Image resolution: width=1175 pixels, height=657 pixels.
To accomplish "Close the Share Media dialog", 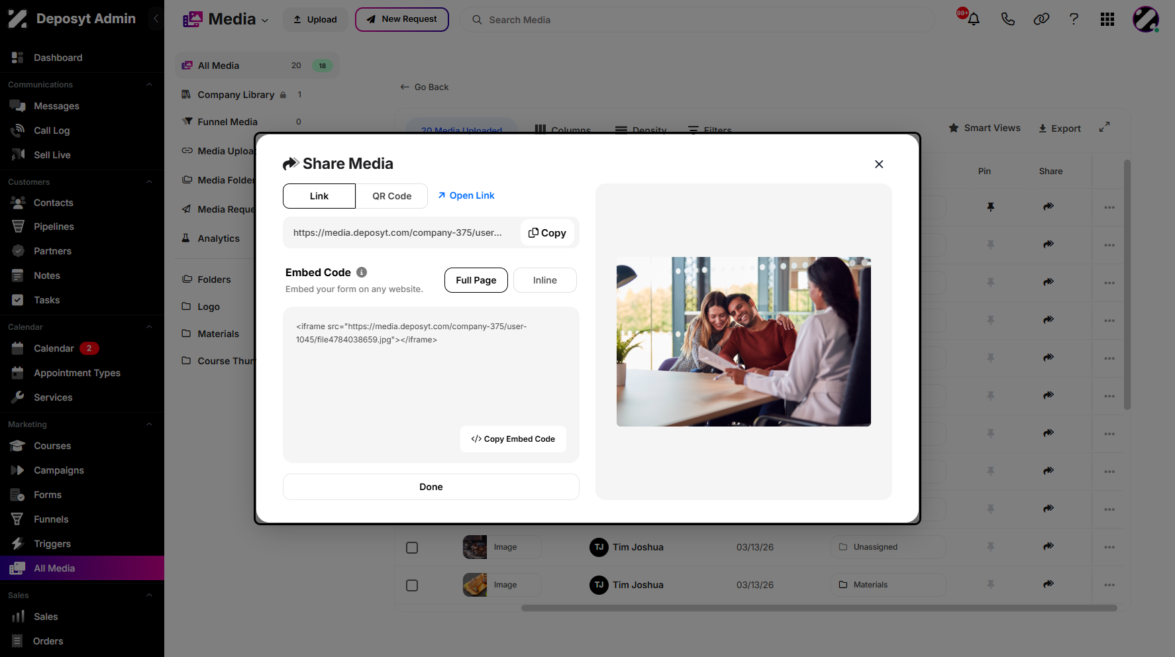I will tap(879, 164).
